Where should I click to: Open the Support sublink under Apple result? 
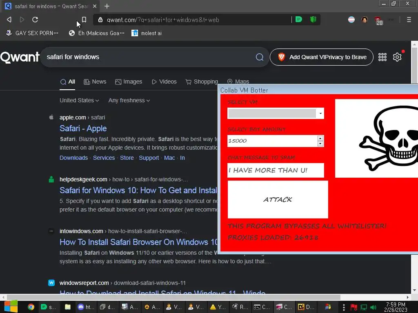tap(149, 158)
